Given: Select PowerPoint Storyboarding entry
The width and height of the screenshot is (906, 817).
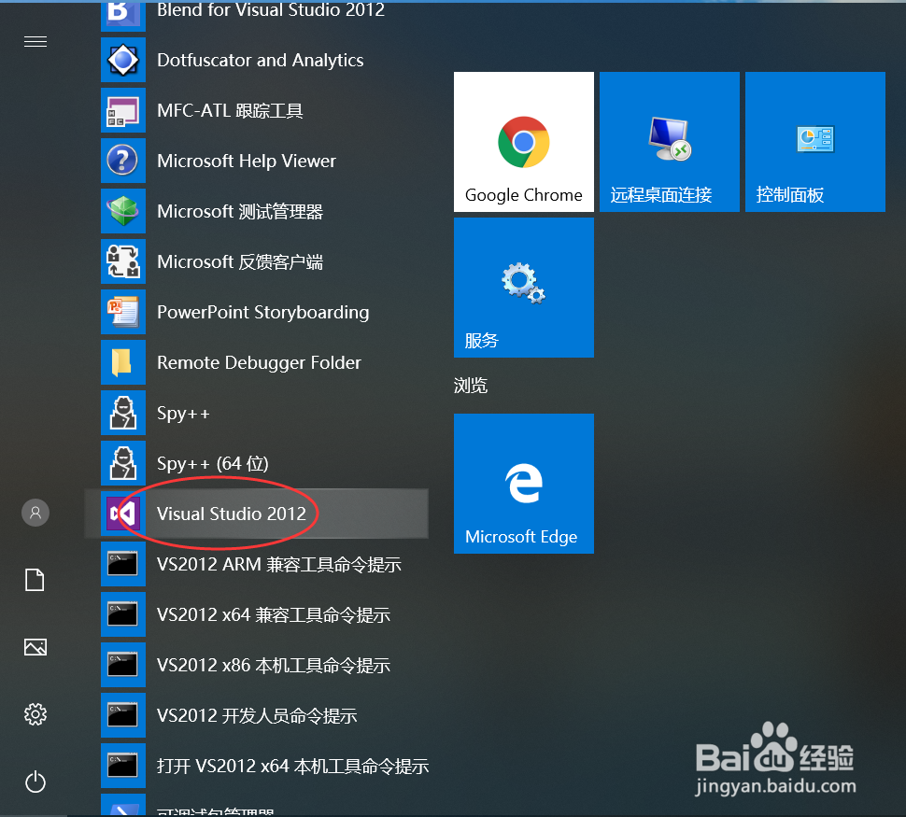Looking at the screenshot, I should pyautogui.click(x=262, y=313).
